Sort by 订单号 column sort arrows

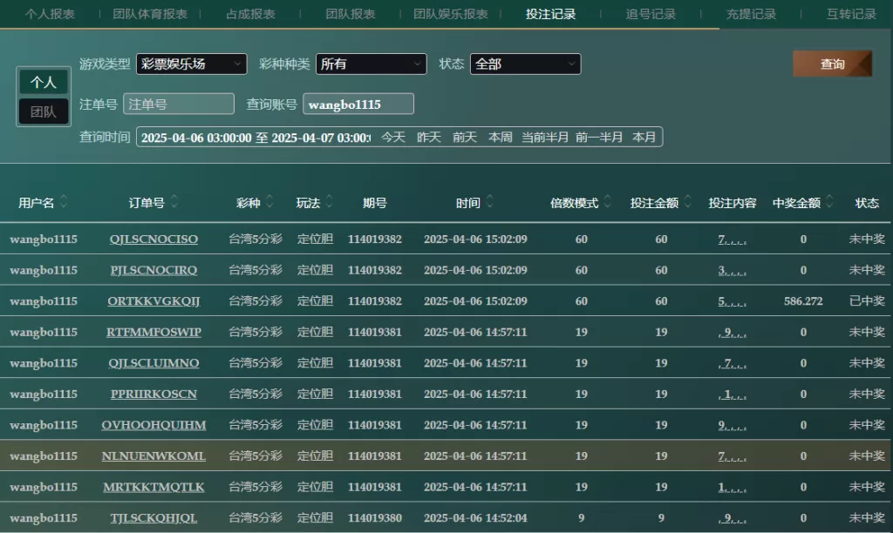click(x=174, y=203)
